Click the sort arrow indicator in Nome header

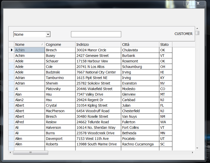pyautogui.click(x=42, y=45)
